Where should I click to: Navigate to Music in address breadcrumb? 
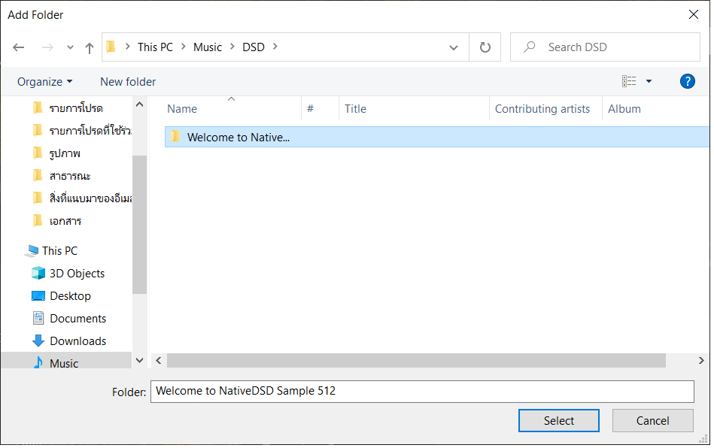[208, 47]
